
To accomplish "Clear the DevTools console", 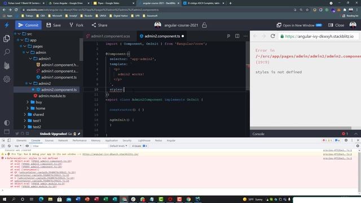I will pos(9,146).
